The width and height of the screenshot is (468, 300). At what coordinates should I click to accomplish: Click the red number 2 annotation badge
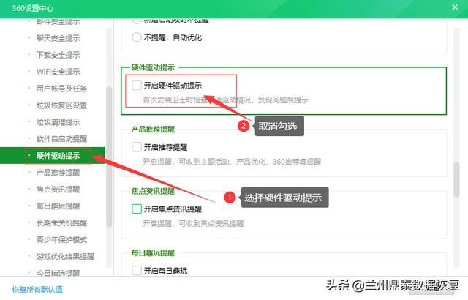pyautogui.click(x=245, y=126)
